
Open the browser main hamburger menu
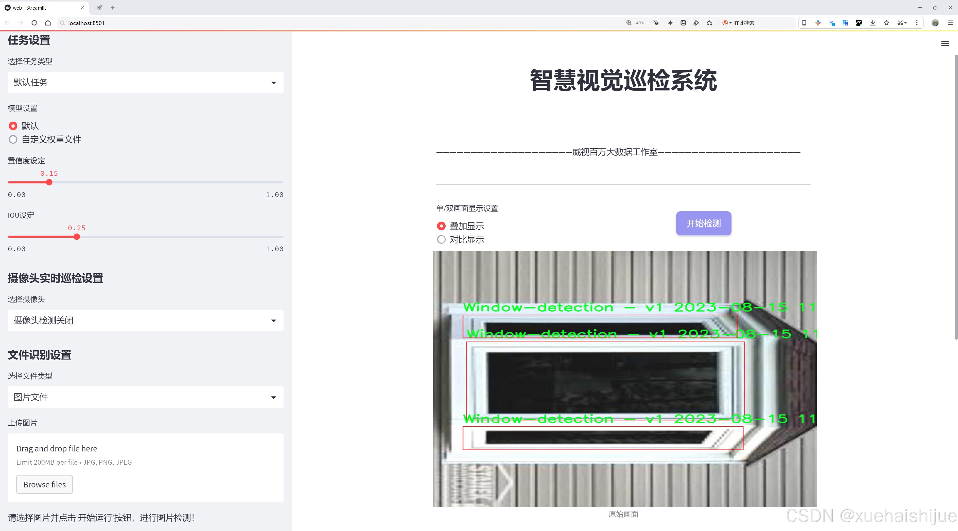(950, 23)
